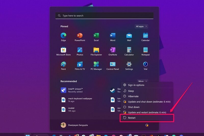
Task: Select Hibernate from the power menu
Action: click(147, 96)
